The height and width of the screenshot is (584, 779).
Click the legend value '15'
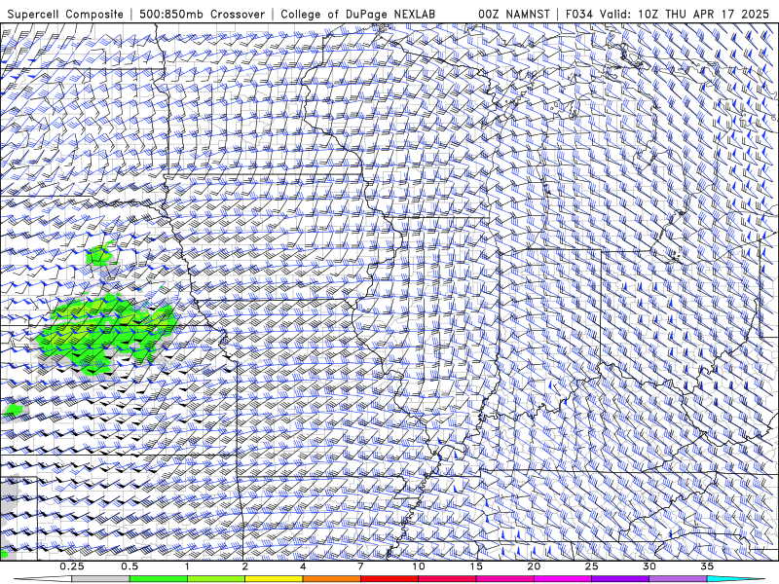476,566
